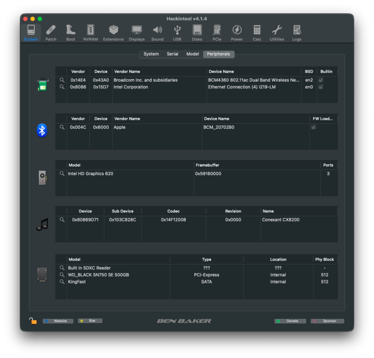Toggle Builtin checkbox for en0 row
374x358 pixels.
click(x=321, y=87)
